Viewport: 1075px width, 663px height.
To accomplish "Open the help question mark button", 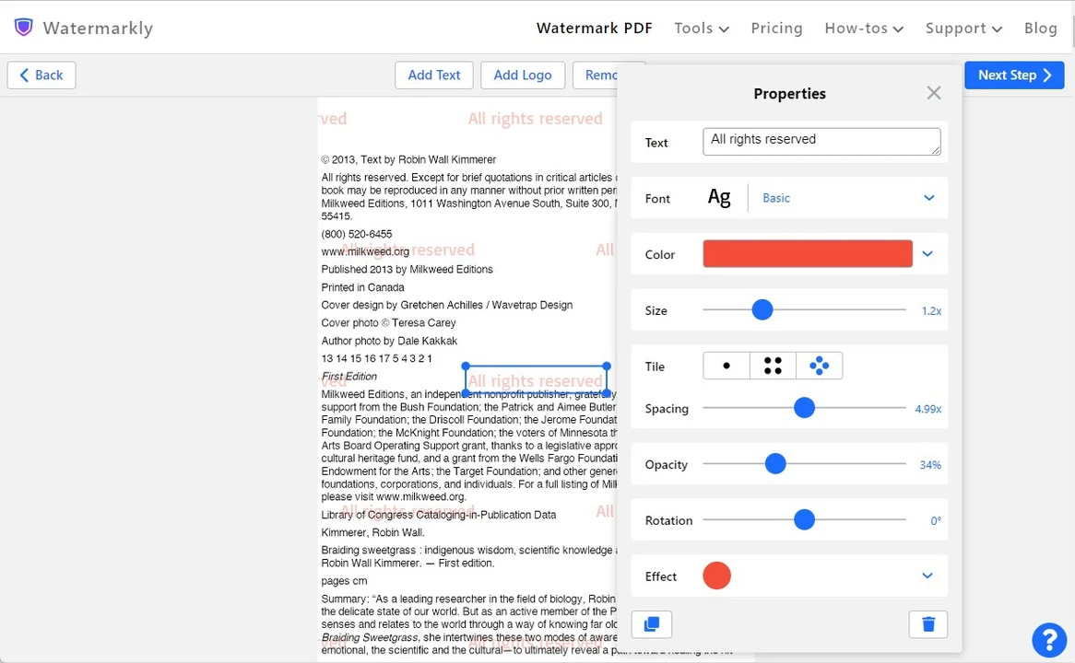I will 1049,640.
